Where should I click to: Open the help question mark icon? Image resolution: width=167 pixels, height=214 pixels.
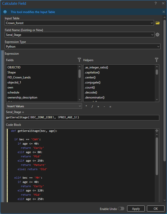click(155, 4)
